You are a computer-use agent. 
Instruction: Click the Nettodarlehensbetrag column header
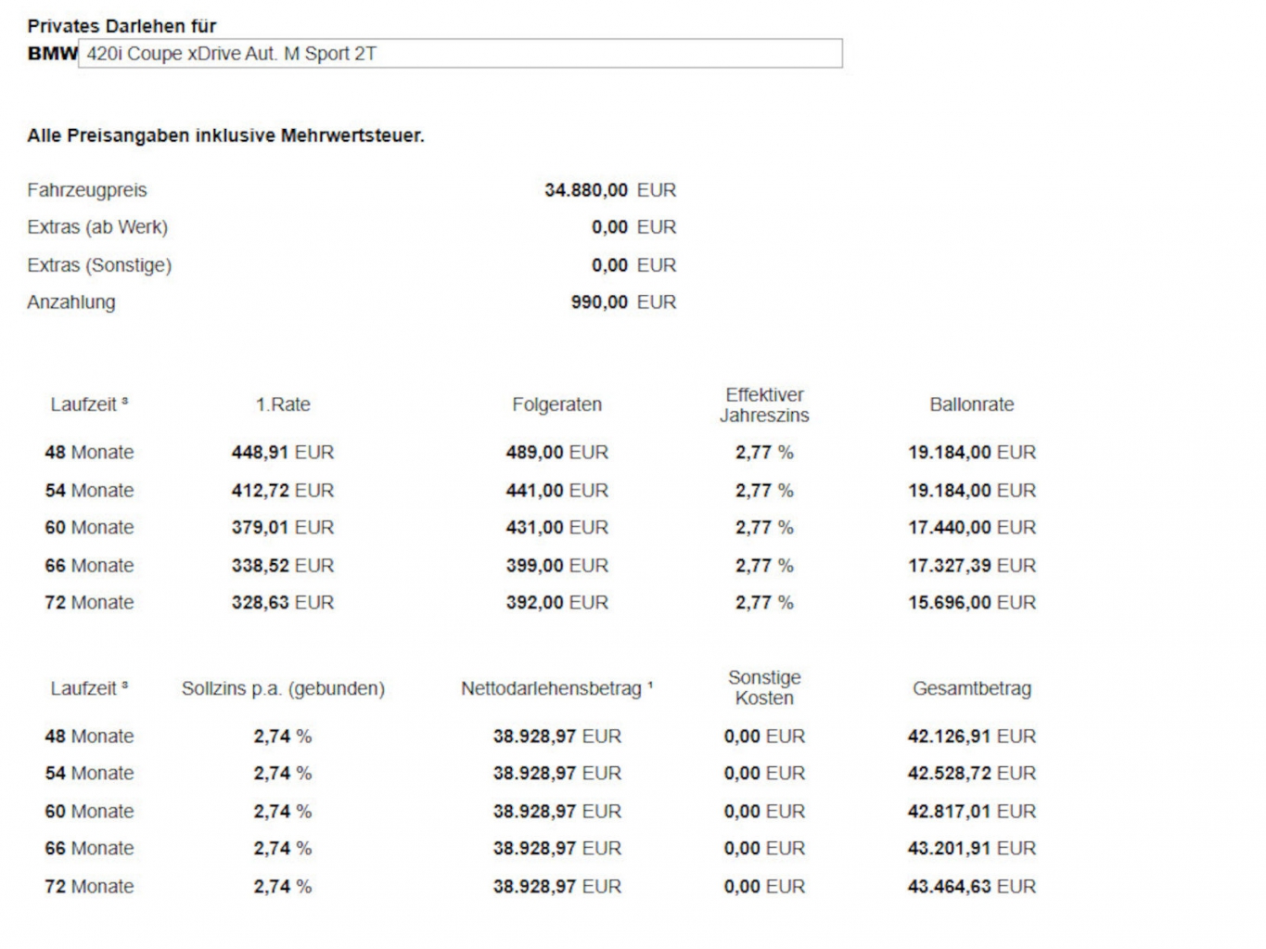coord(556,688)
